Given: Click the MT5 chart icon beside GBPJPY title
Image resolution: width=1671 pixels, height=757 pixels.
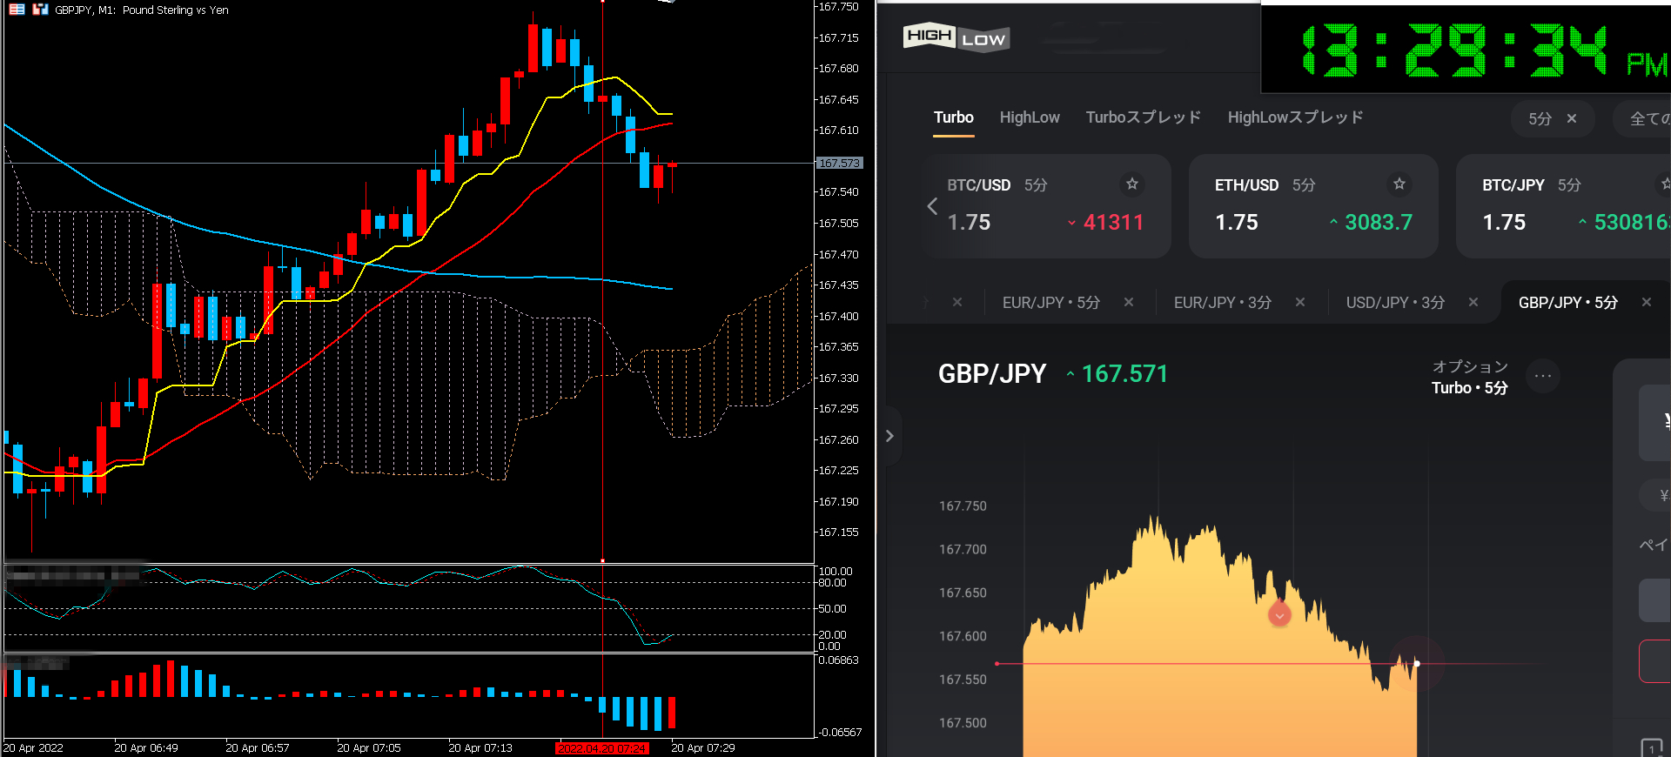Looking at the screenshot, I should click(40, 10).
